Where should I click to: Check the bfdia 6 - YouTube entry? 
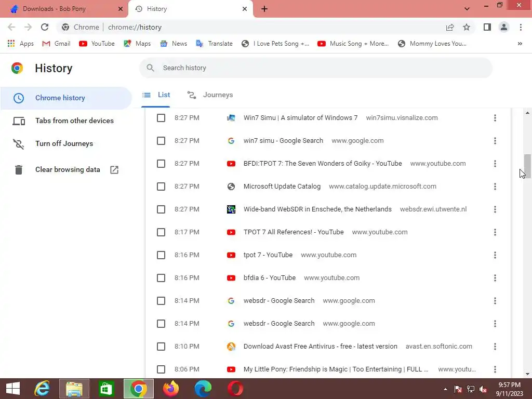pyautogui.click(x=161, y=278)
